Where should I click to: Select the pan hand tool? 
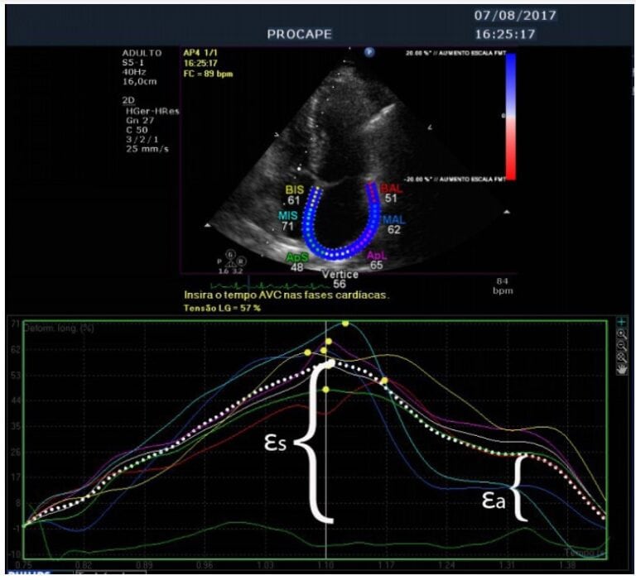click(x=622, y=369)
